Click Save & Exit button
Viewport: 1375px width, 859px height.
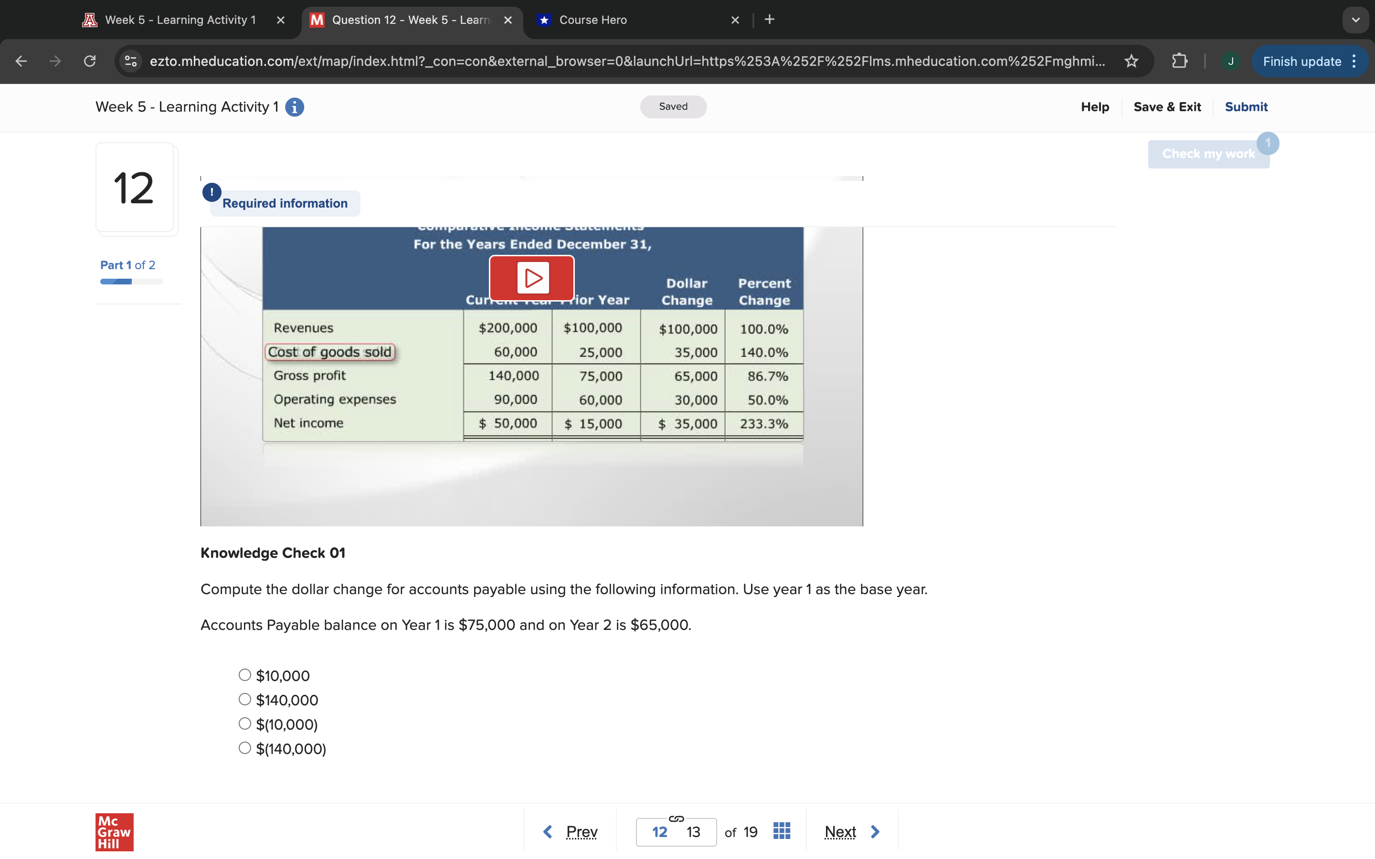pos(1166,107)
